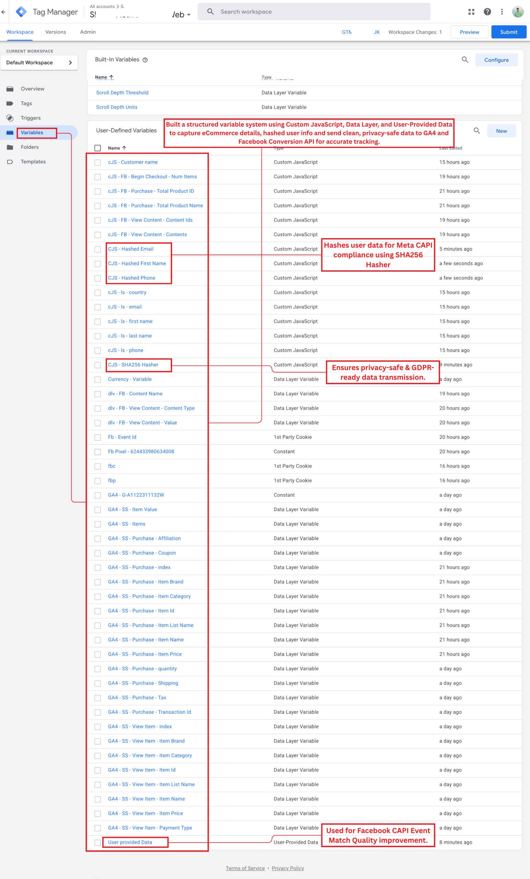This screenshot has width=530, height=879.
Task: Open Triggers in the left sidebar
Action: tap(31, 118)
